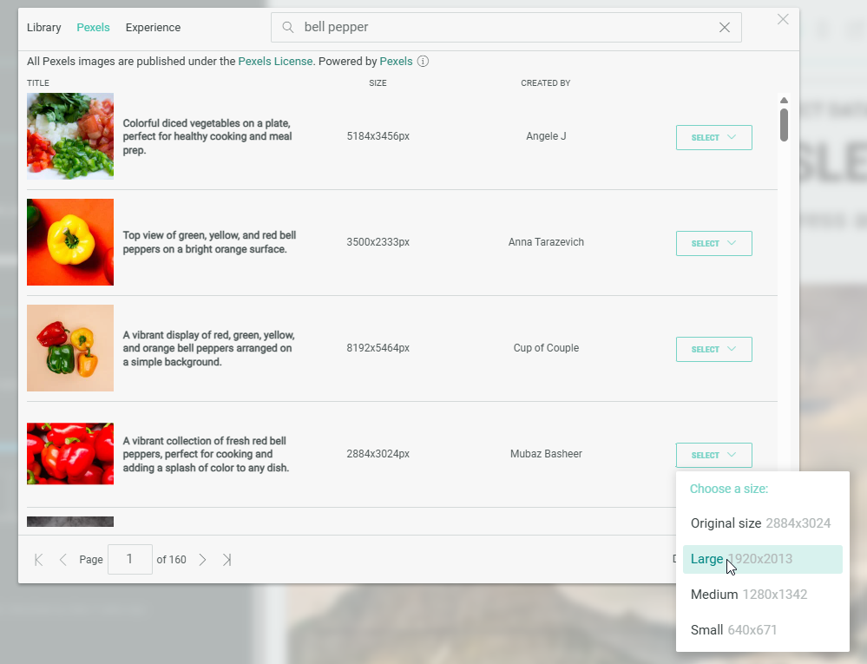
Task: Click the yellow bell pepper thumbnail
Action: click(70, 242)
